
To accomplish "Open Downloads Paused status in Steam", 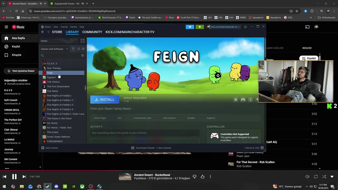I will click(x=151, y=148).
